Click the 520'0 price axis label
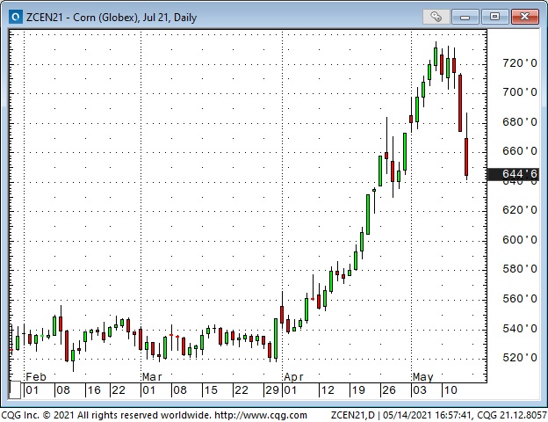Screen dimensions: 548x422 pos(519,357)
